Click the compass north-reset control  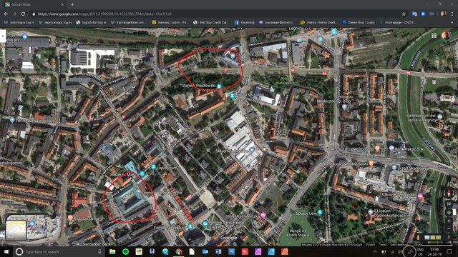(449, 192)
